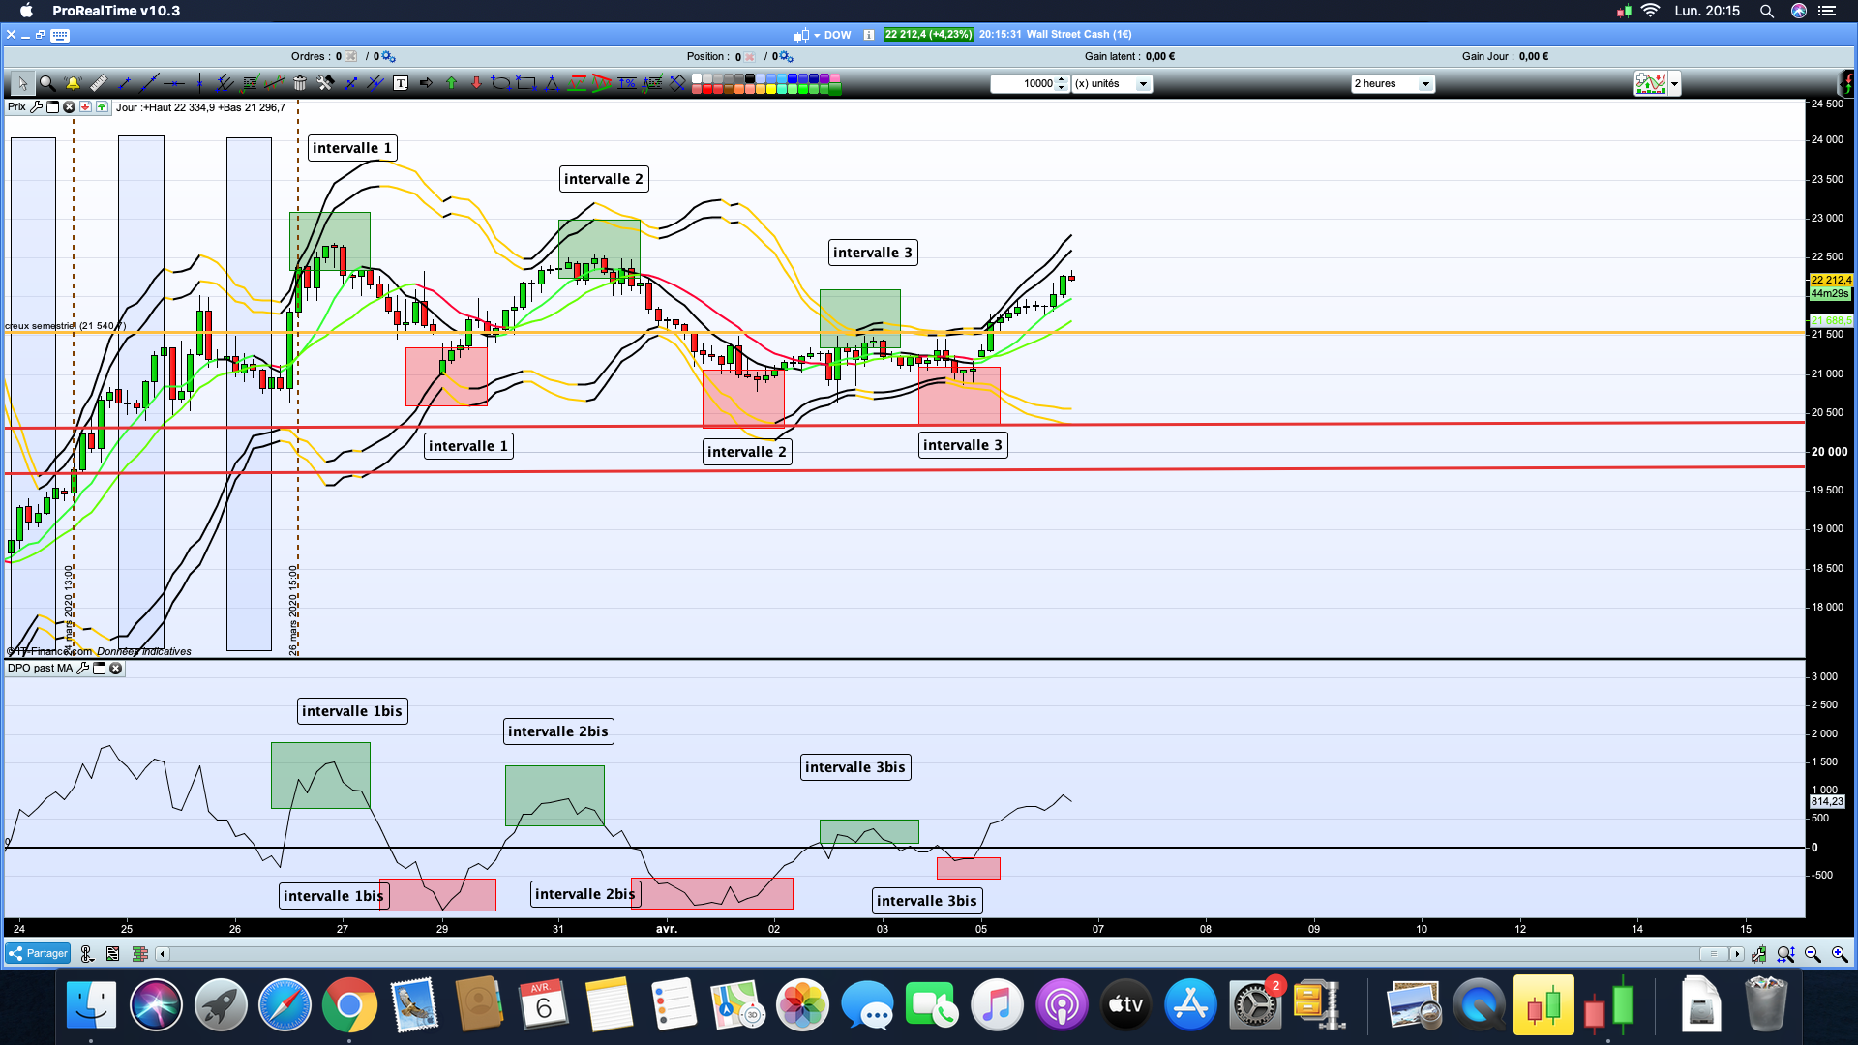Close the DPO past MA indicator
Viewport: 1858px width, 1045px height.
click(116, 669)
